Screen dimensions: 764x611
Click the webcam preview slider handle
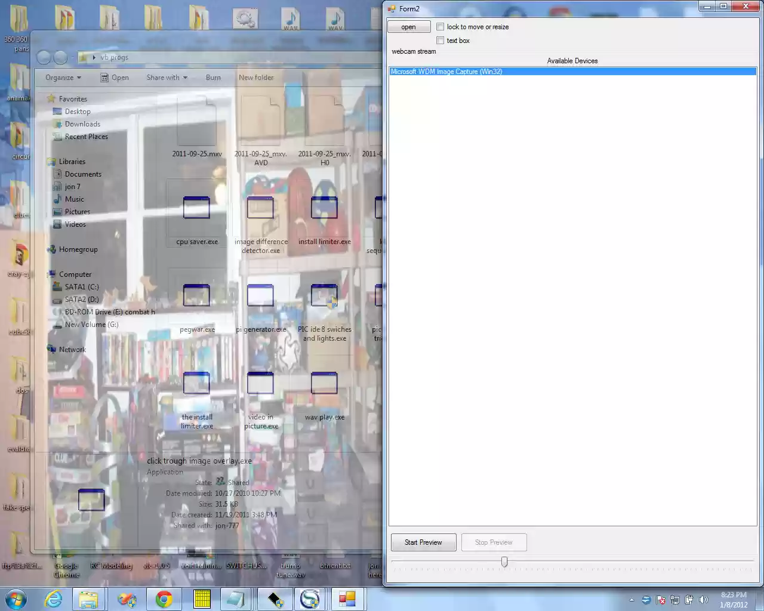tap(504, 561)
